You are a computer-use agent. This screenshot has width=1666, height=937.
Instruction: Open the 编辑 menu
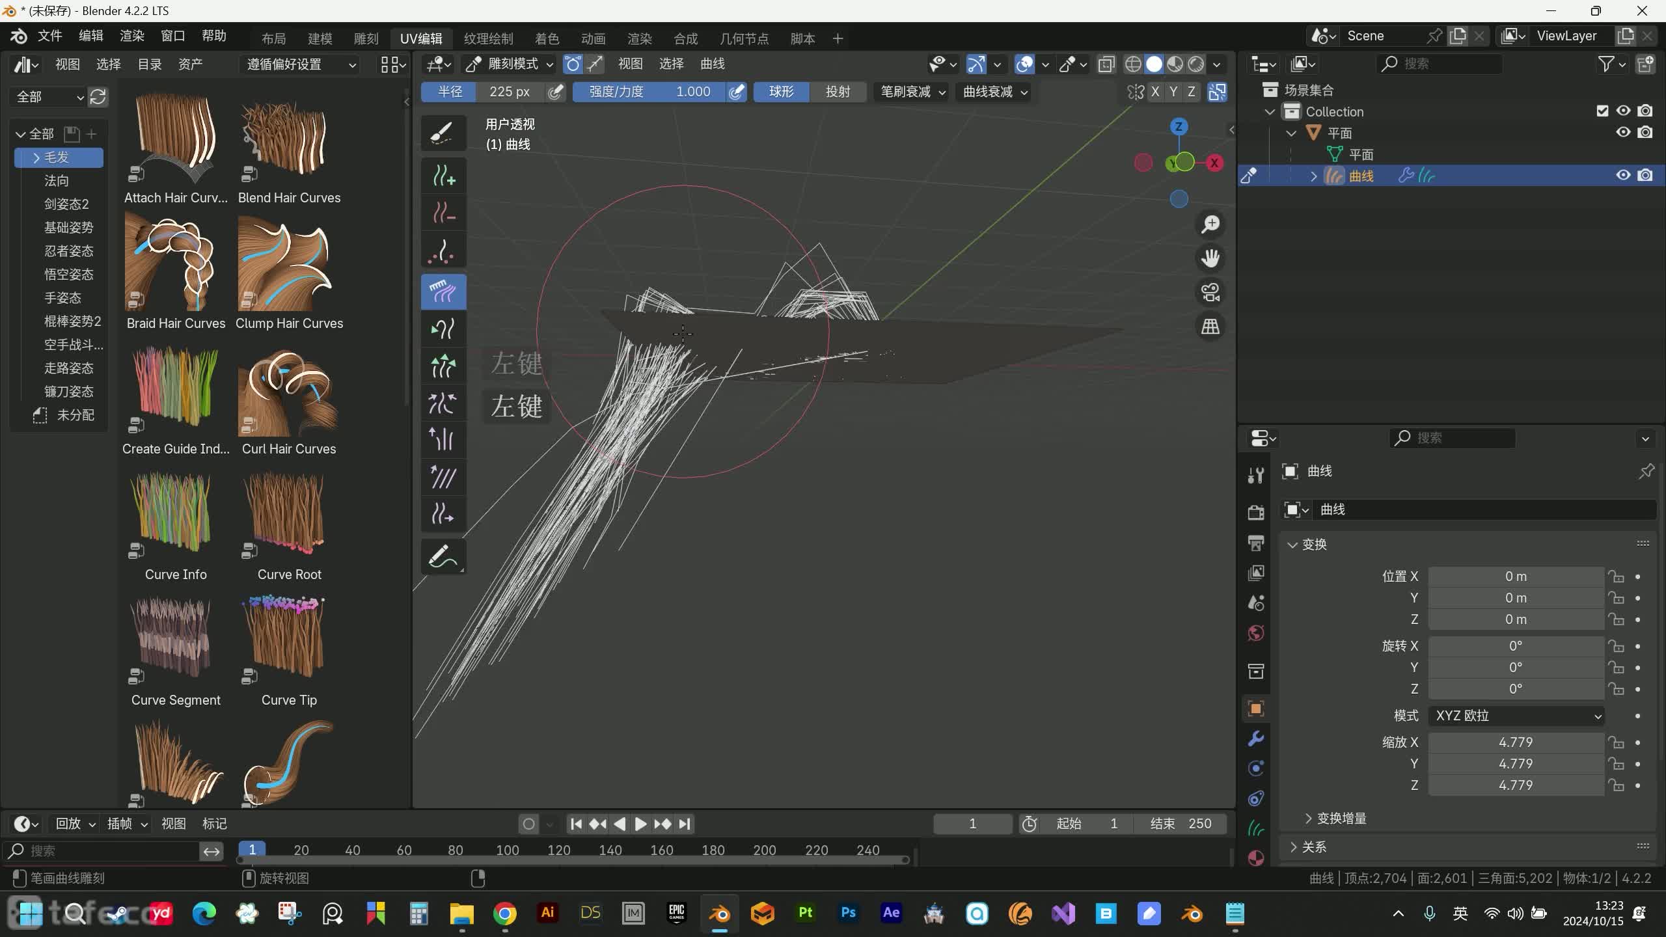click(90, 36)
